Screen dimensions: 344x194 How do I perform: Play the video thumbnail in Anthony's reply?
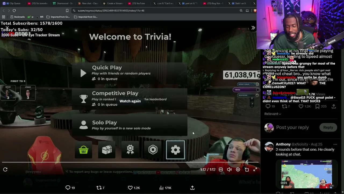click(306, 174)
